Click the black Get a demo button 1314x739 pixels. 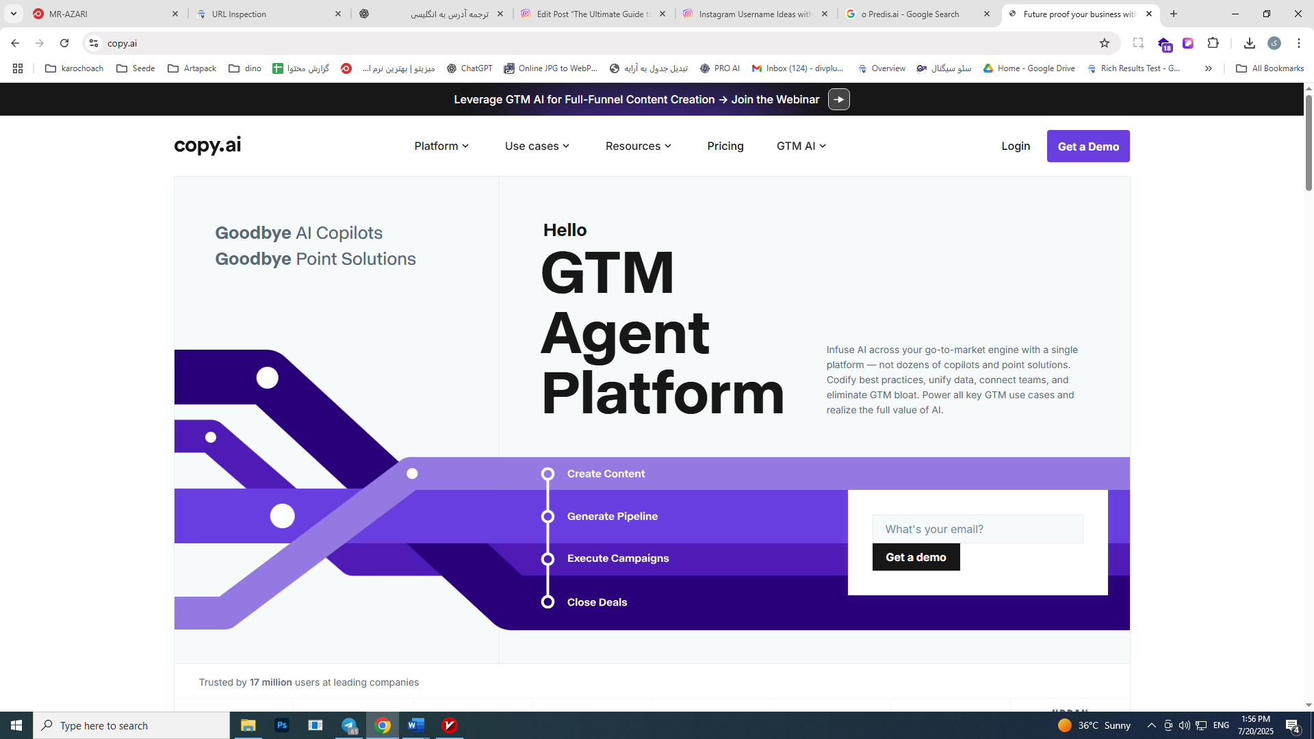click(916, 557)
